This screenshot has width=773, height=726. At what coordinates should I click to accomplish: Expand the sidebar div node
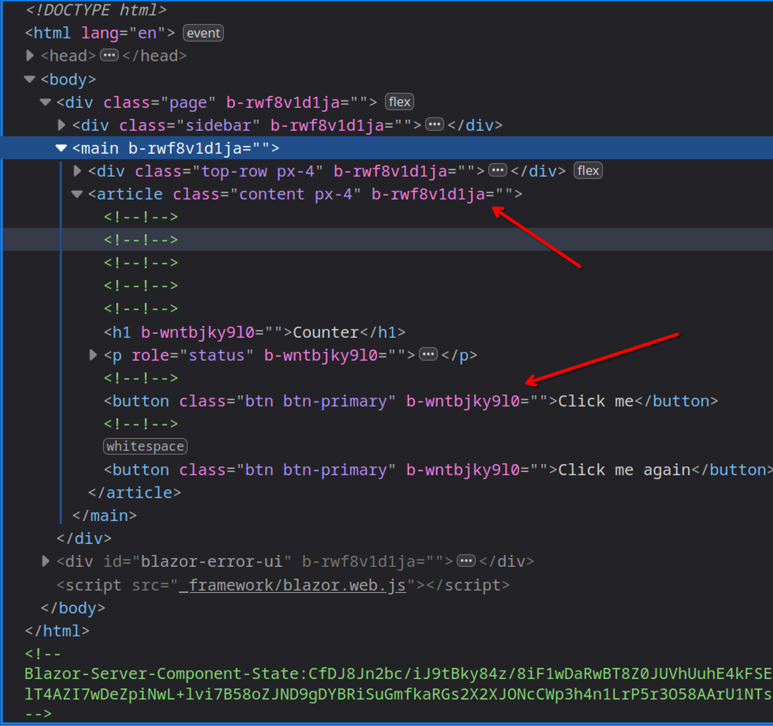[x=61, y=125]
